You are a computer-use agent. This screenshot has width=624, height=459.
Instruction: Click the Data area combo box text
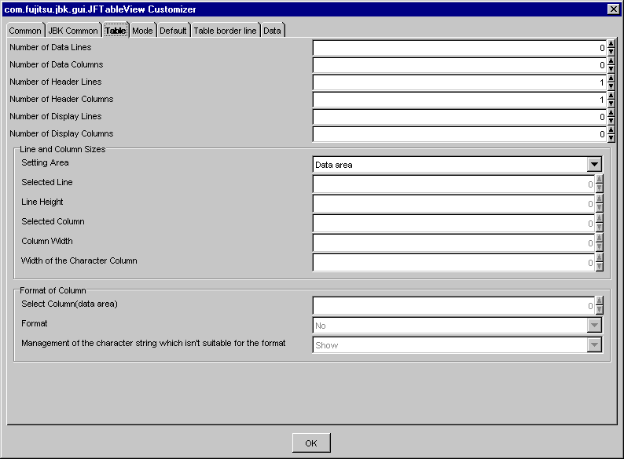[333, 165]
